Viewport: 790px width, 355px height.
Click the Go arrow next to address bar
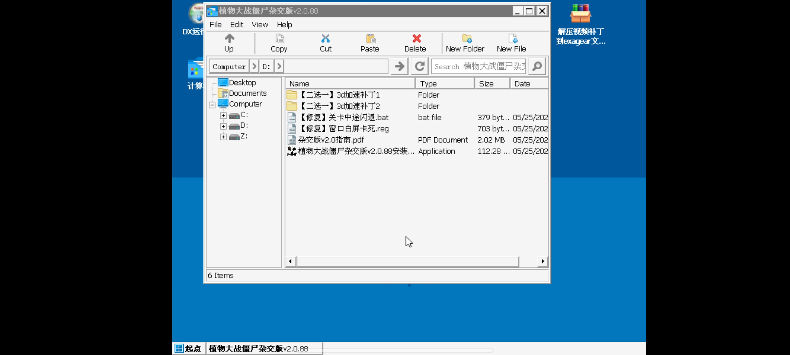tap(400, 66)
